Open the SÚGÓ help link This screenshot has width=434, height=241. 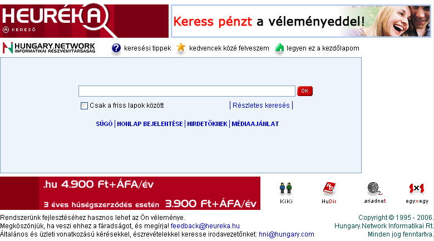coord(104,124)
